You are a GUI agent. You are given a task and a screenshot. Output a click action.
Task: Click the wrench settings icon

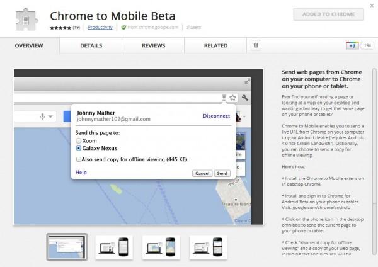tap(244, 98)
